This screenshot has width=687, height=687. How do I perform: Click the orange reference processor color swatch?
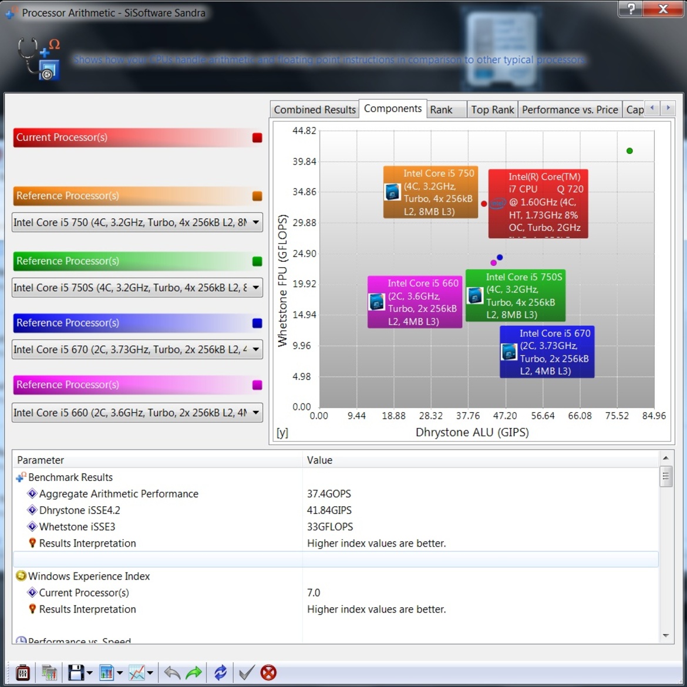point(257,196)
